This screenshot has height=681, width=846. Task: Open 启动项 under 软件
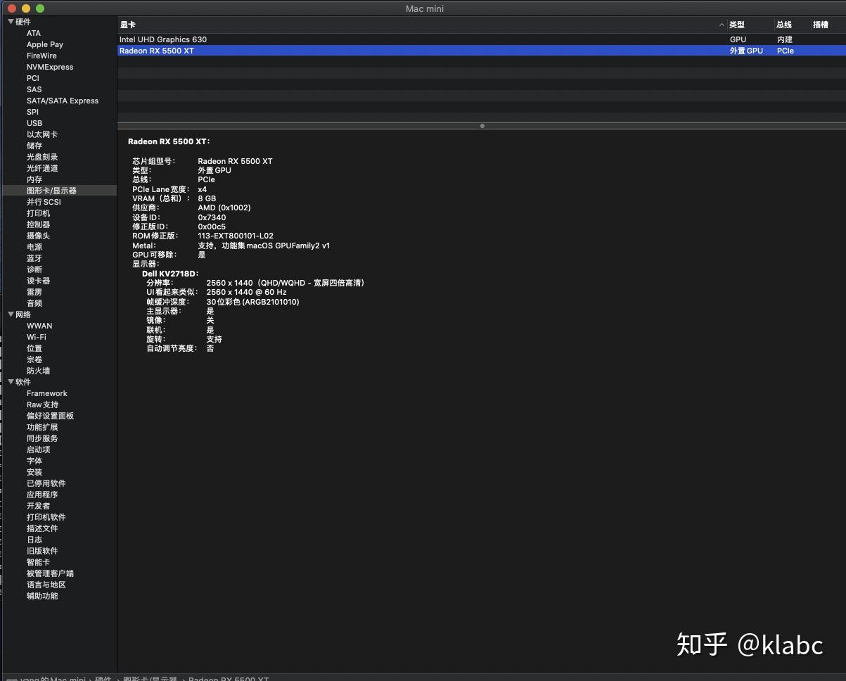(39, 450)
